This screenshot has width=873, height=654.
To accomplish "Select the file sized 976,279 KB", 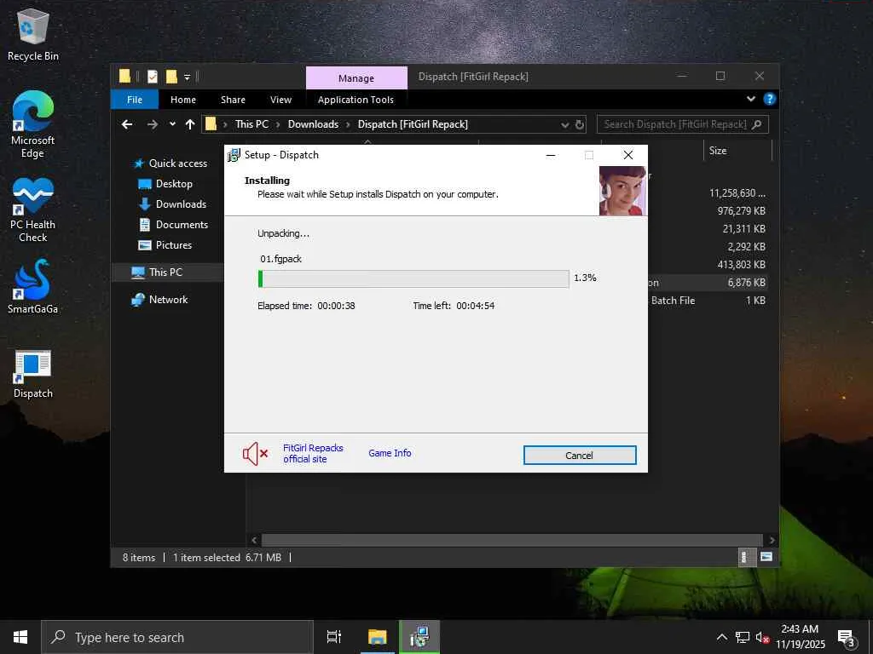I will pos(741,211).
